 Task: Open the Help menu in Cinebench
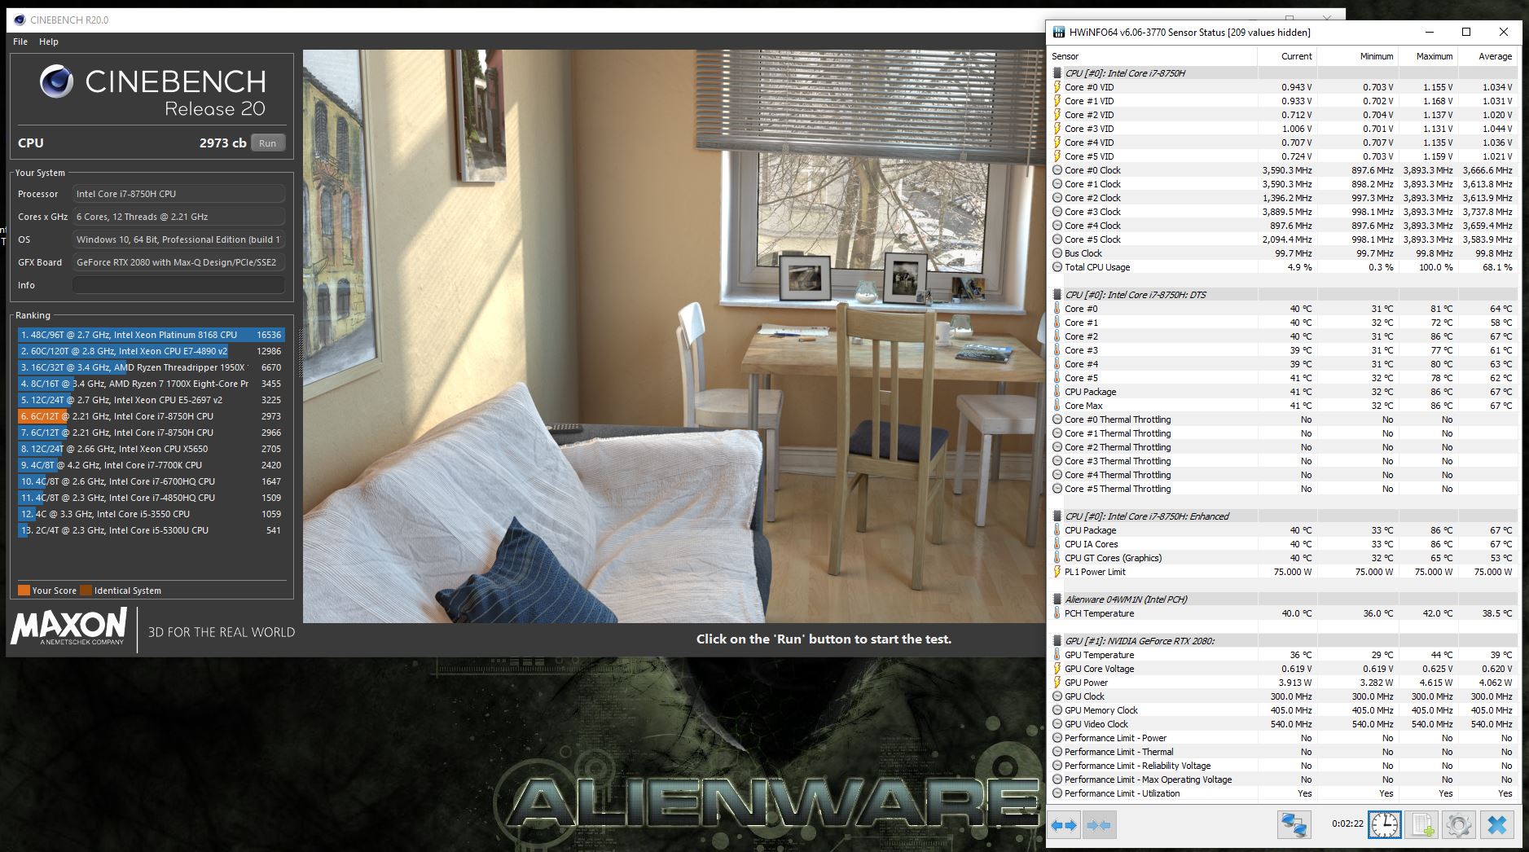point(49,42)
